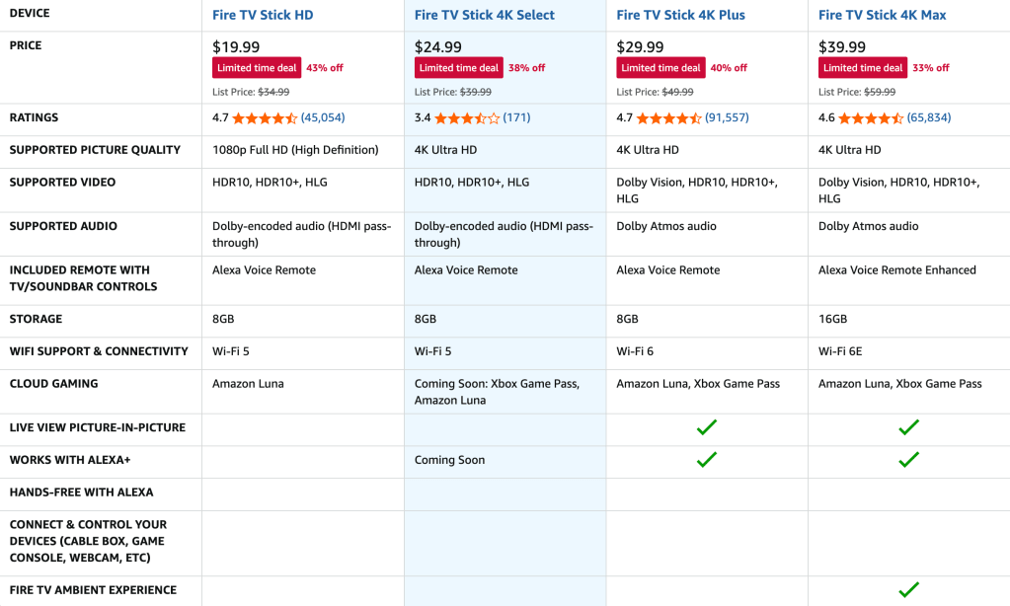Select the checkmark for 4K Max Fire TV Ambient Experience

pyautogui.click(x=908, y=590)
